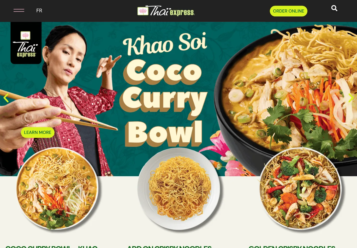Click the Coco Curry Bowl Khao heading
Screen dimensions: 357x248
(51, 246)
